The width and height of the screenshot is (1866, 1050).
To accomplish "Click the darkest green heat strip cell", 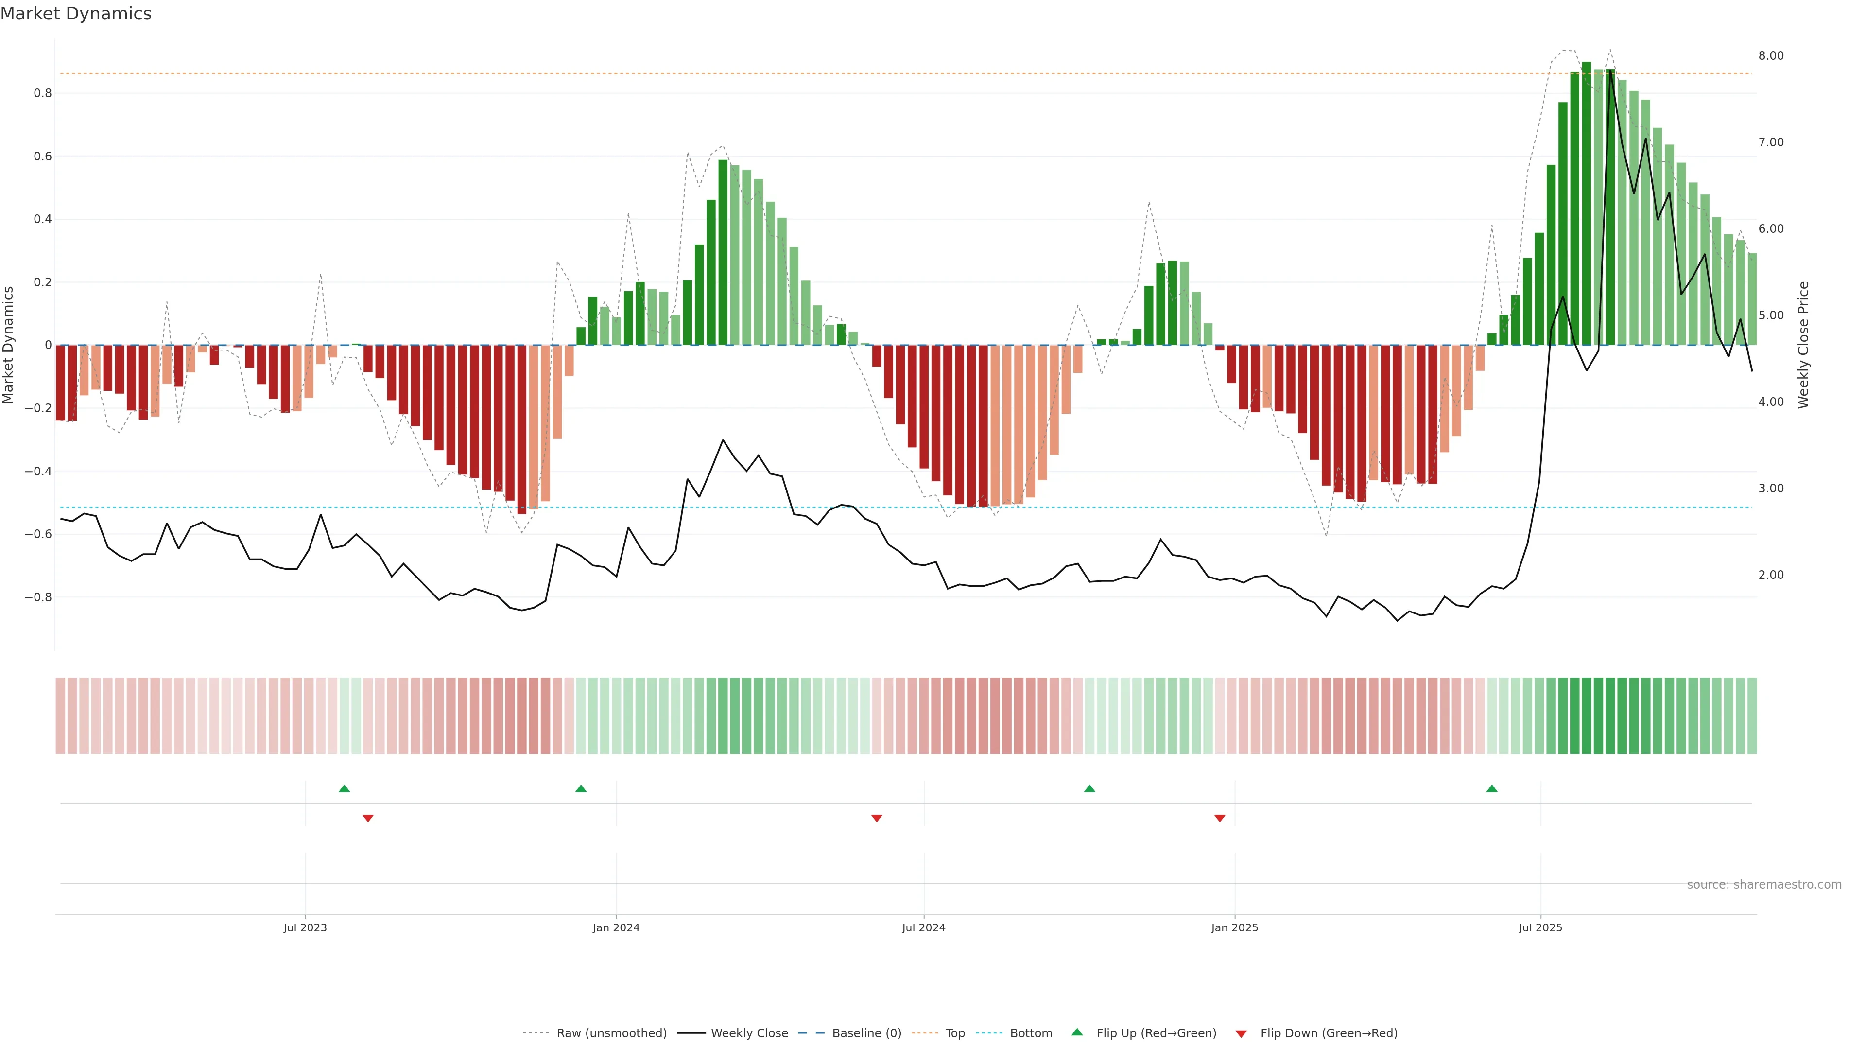I will coord(1587,715).
